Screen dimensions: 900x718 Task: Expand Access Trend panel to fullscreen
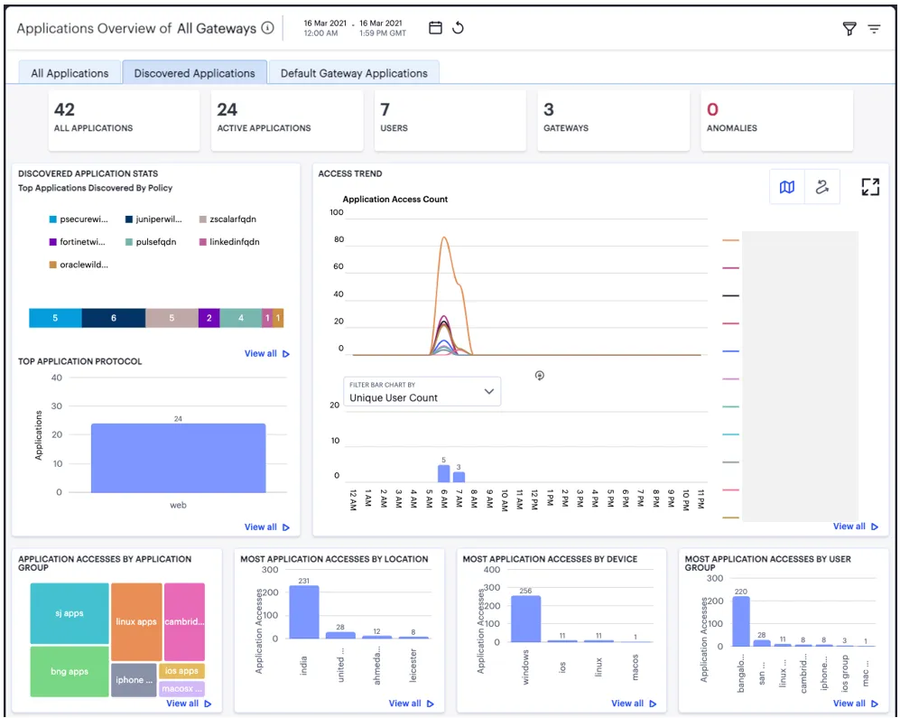coord(870,187)
